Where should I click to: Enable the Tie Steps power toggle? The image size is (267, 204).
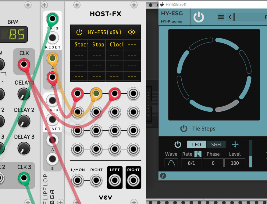184,128
